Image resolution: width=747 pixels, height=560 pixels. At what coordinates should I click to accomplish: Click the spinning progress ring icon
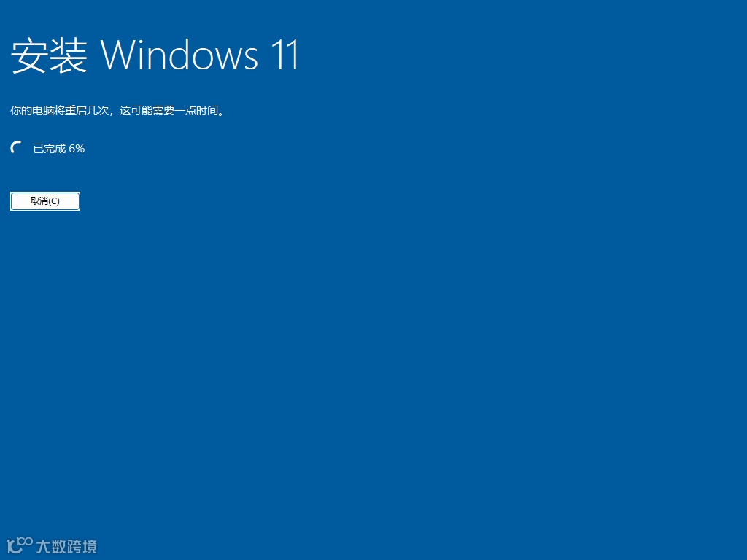tap(16, 147)
